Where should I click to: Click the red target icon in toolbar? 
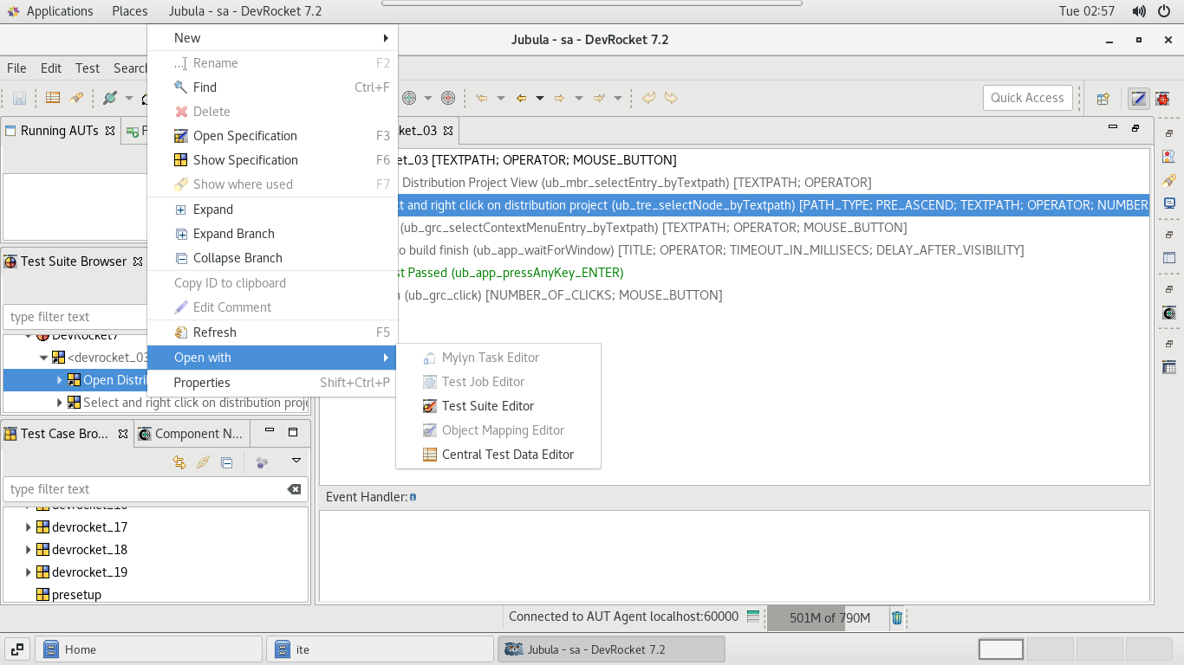tap(448, 98)
